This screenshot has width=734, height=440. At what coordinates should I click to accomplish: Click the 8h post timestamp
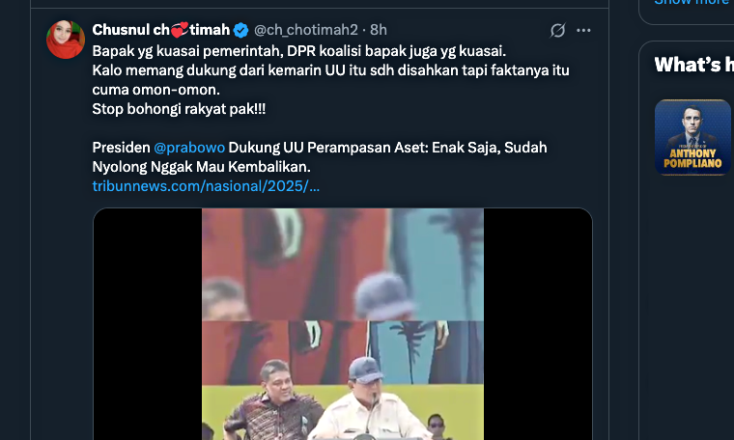(379, 30)
